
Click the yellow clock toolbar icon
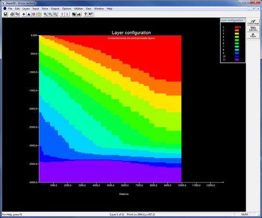39,14
